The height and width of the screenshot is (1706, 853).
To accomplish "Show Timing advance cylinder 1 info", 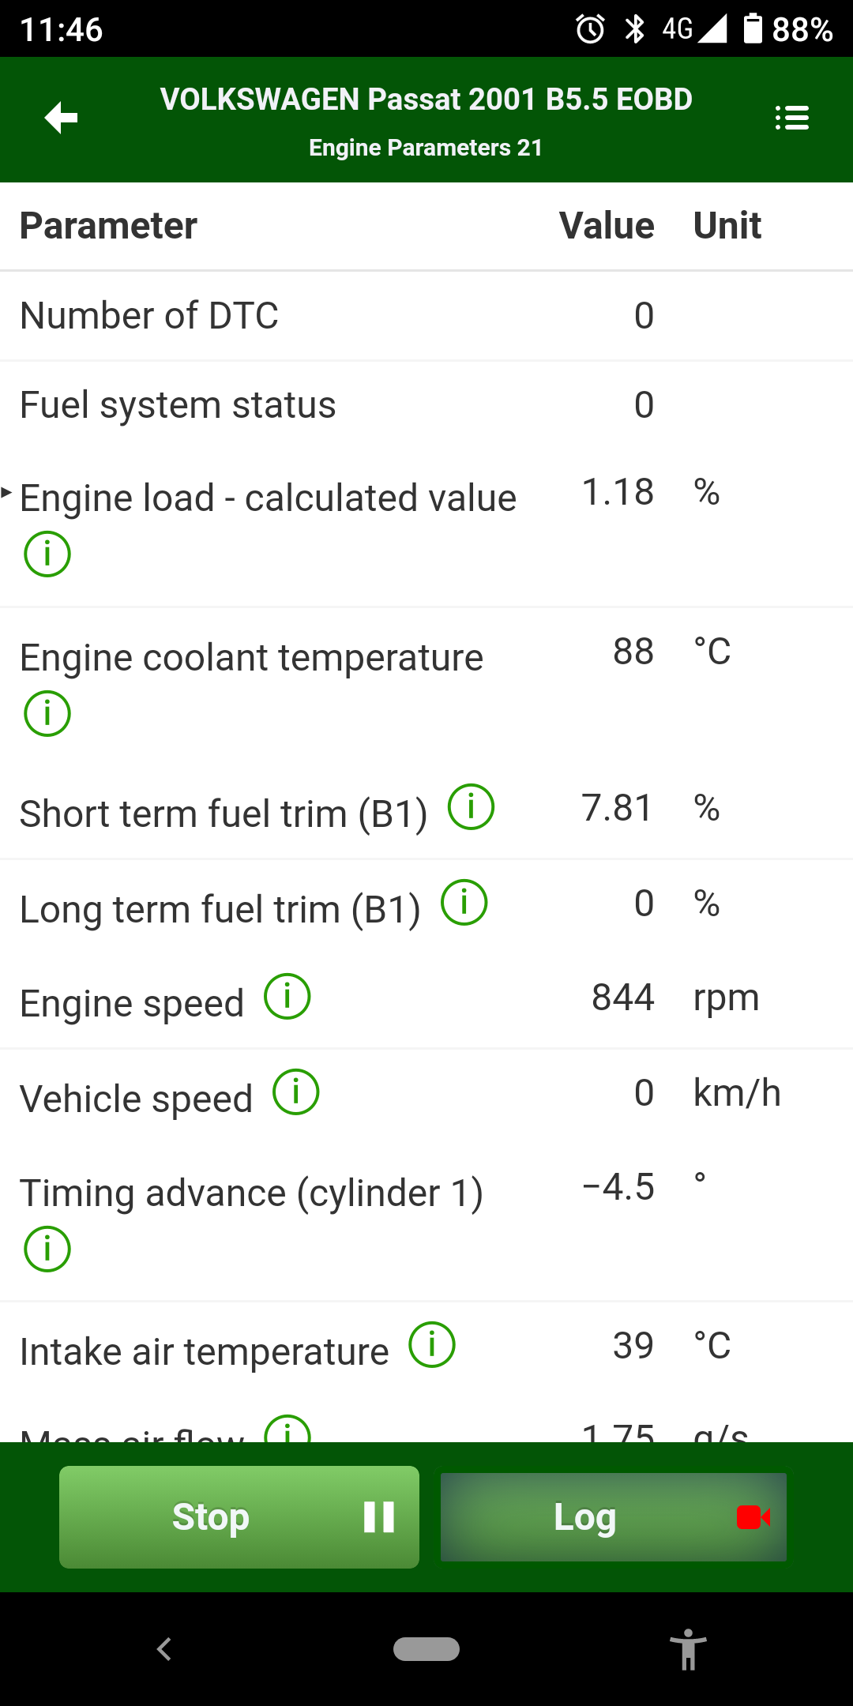I will (47, 1249).
